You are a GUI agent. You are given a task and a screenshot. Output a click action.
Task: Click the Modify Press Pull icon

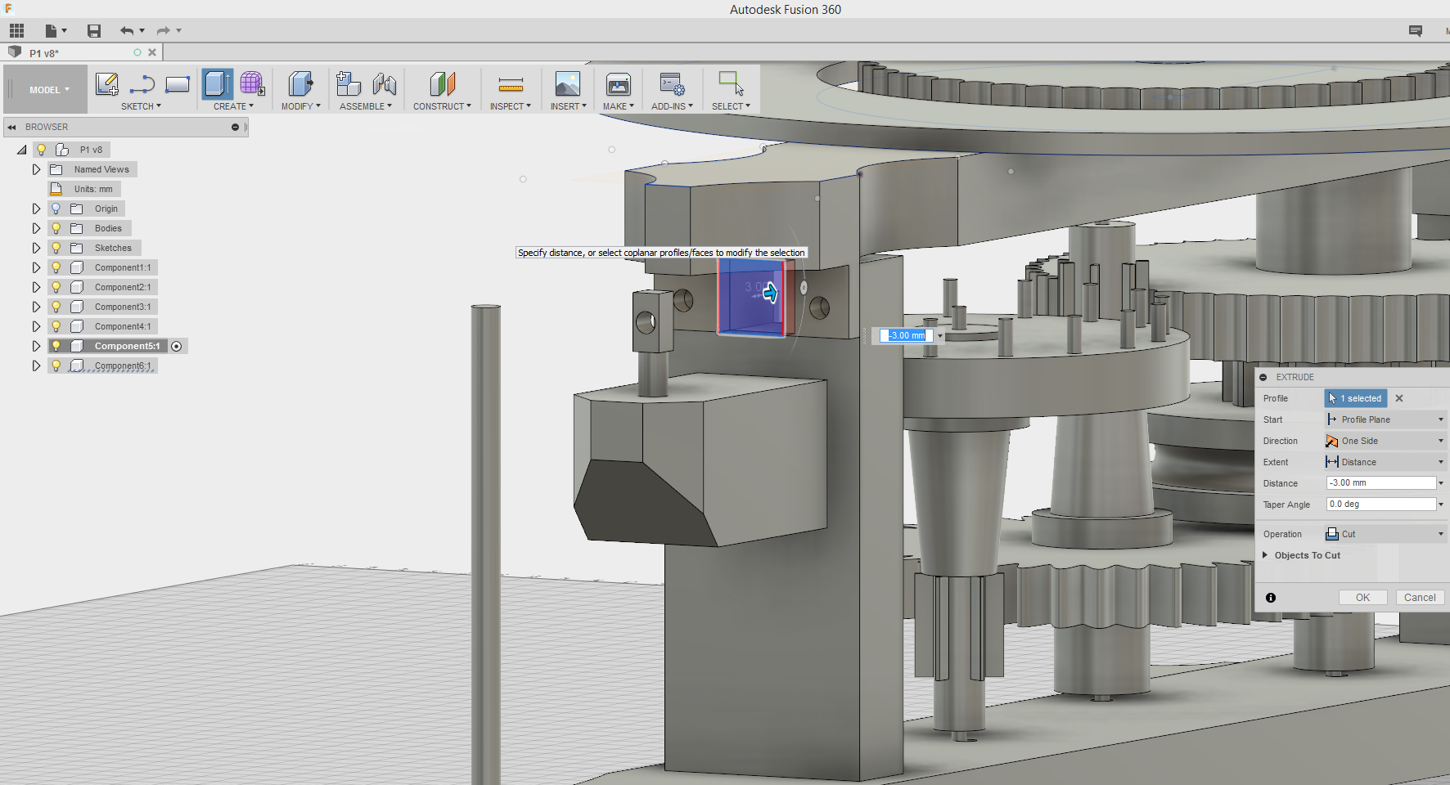tap(301, 84)
